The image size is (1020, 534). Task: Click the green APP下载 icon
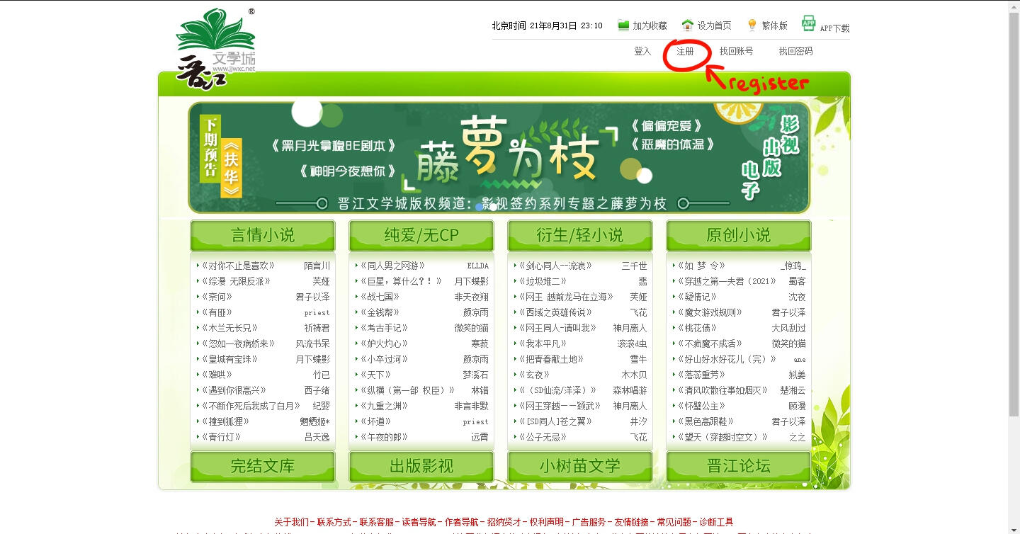[808, 24]
